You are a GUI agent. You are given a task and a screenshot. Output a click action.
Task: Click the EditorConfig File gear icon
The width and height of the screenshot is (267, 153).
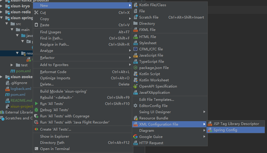point(135,106)
